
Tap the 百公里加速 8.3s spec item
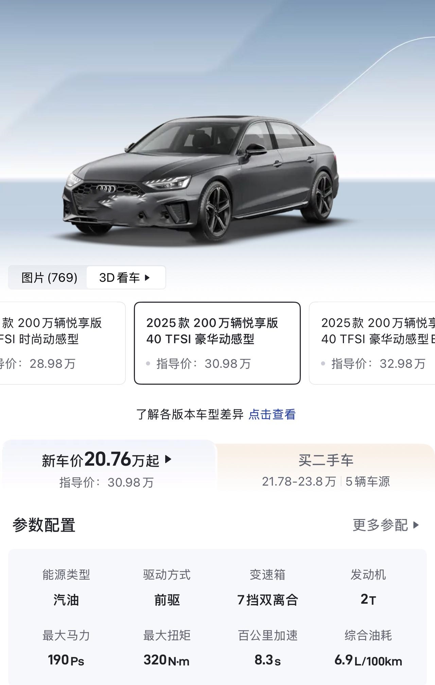point(267,648)
